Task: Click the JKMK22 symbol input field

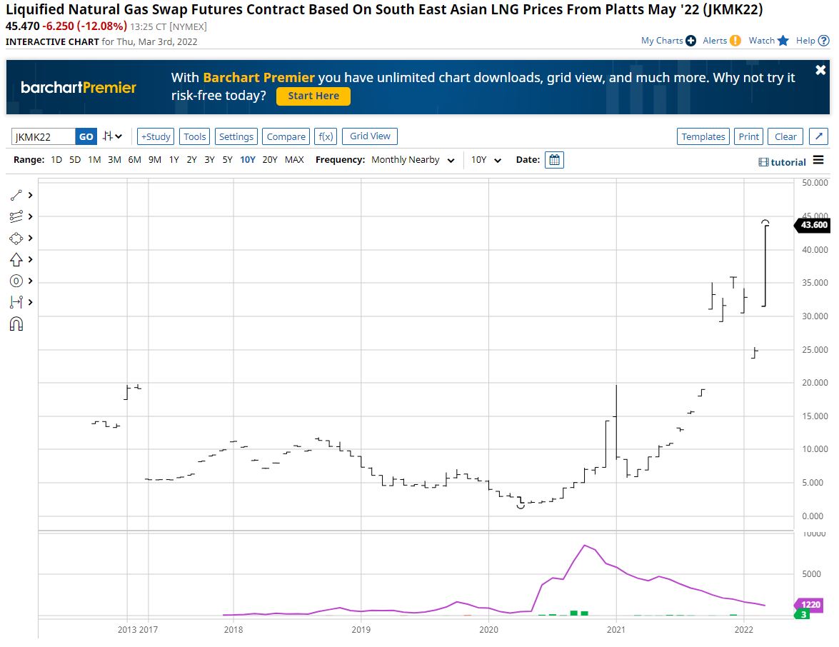Action: coord(44,136)
